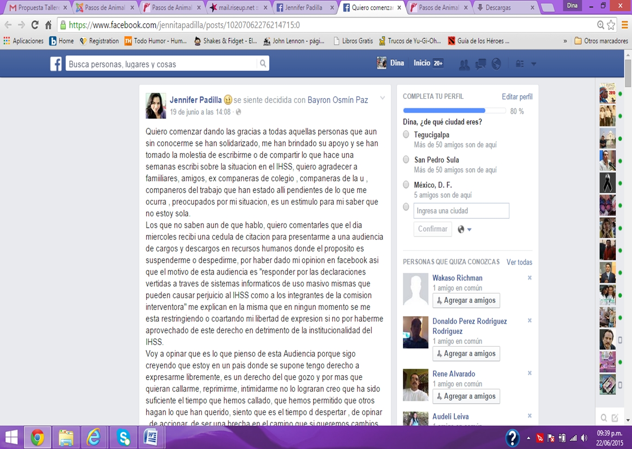Viewport: 632px width, 449px height.
Task: Click the profile completion progress bar
Action: pos(454,111)
